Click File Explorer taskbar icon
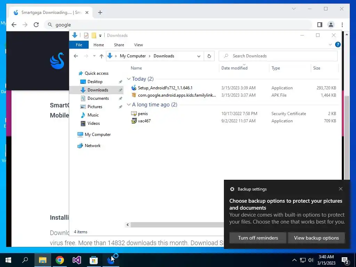The width and height of the screenshot is (356, 267). click(x=42, y=260)
